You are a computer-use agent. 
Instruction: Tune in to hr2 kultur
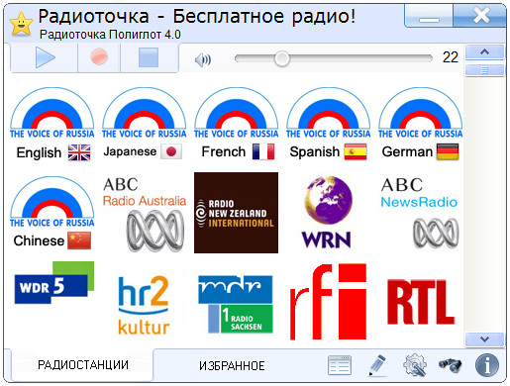(x=144, y=305)
